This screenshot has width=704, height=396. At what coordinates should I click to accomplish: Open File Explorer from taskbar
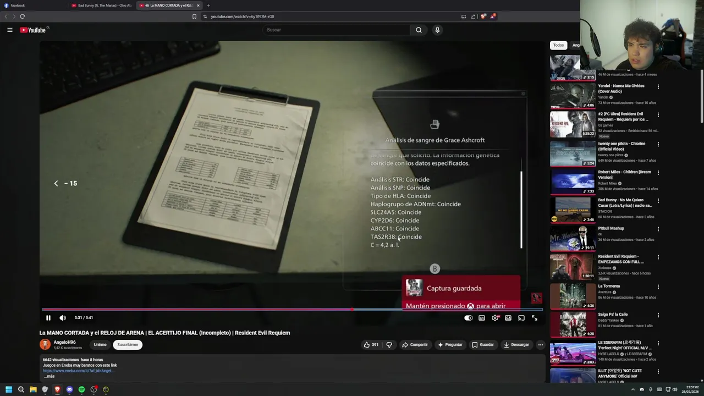click(33, 389)
